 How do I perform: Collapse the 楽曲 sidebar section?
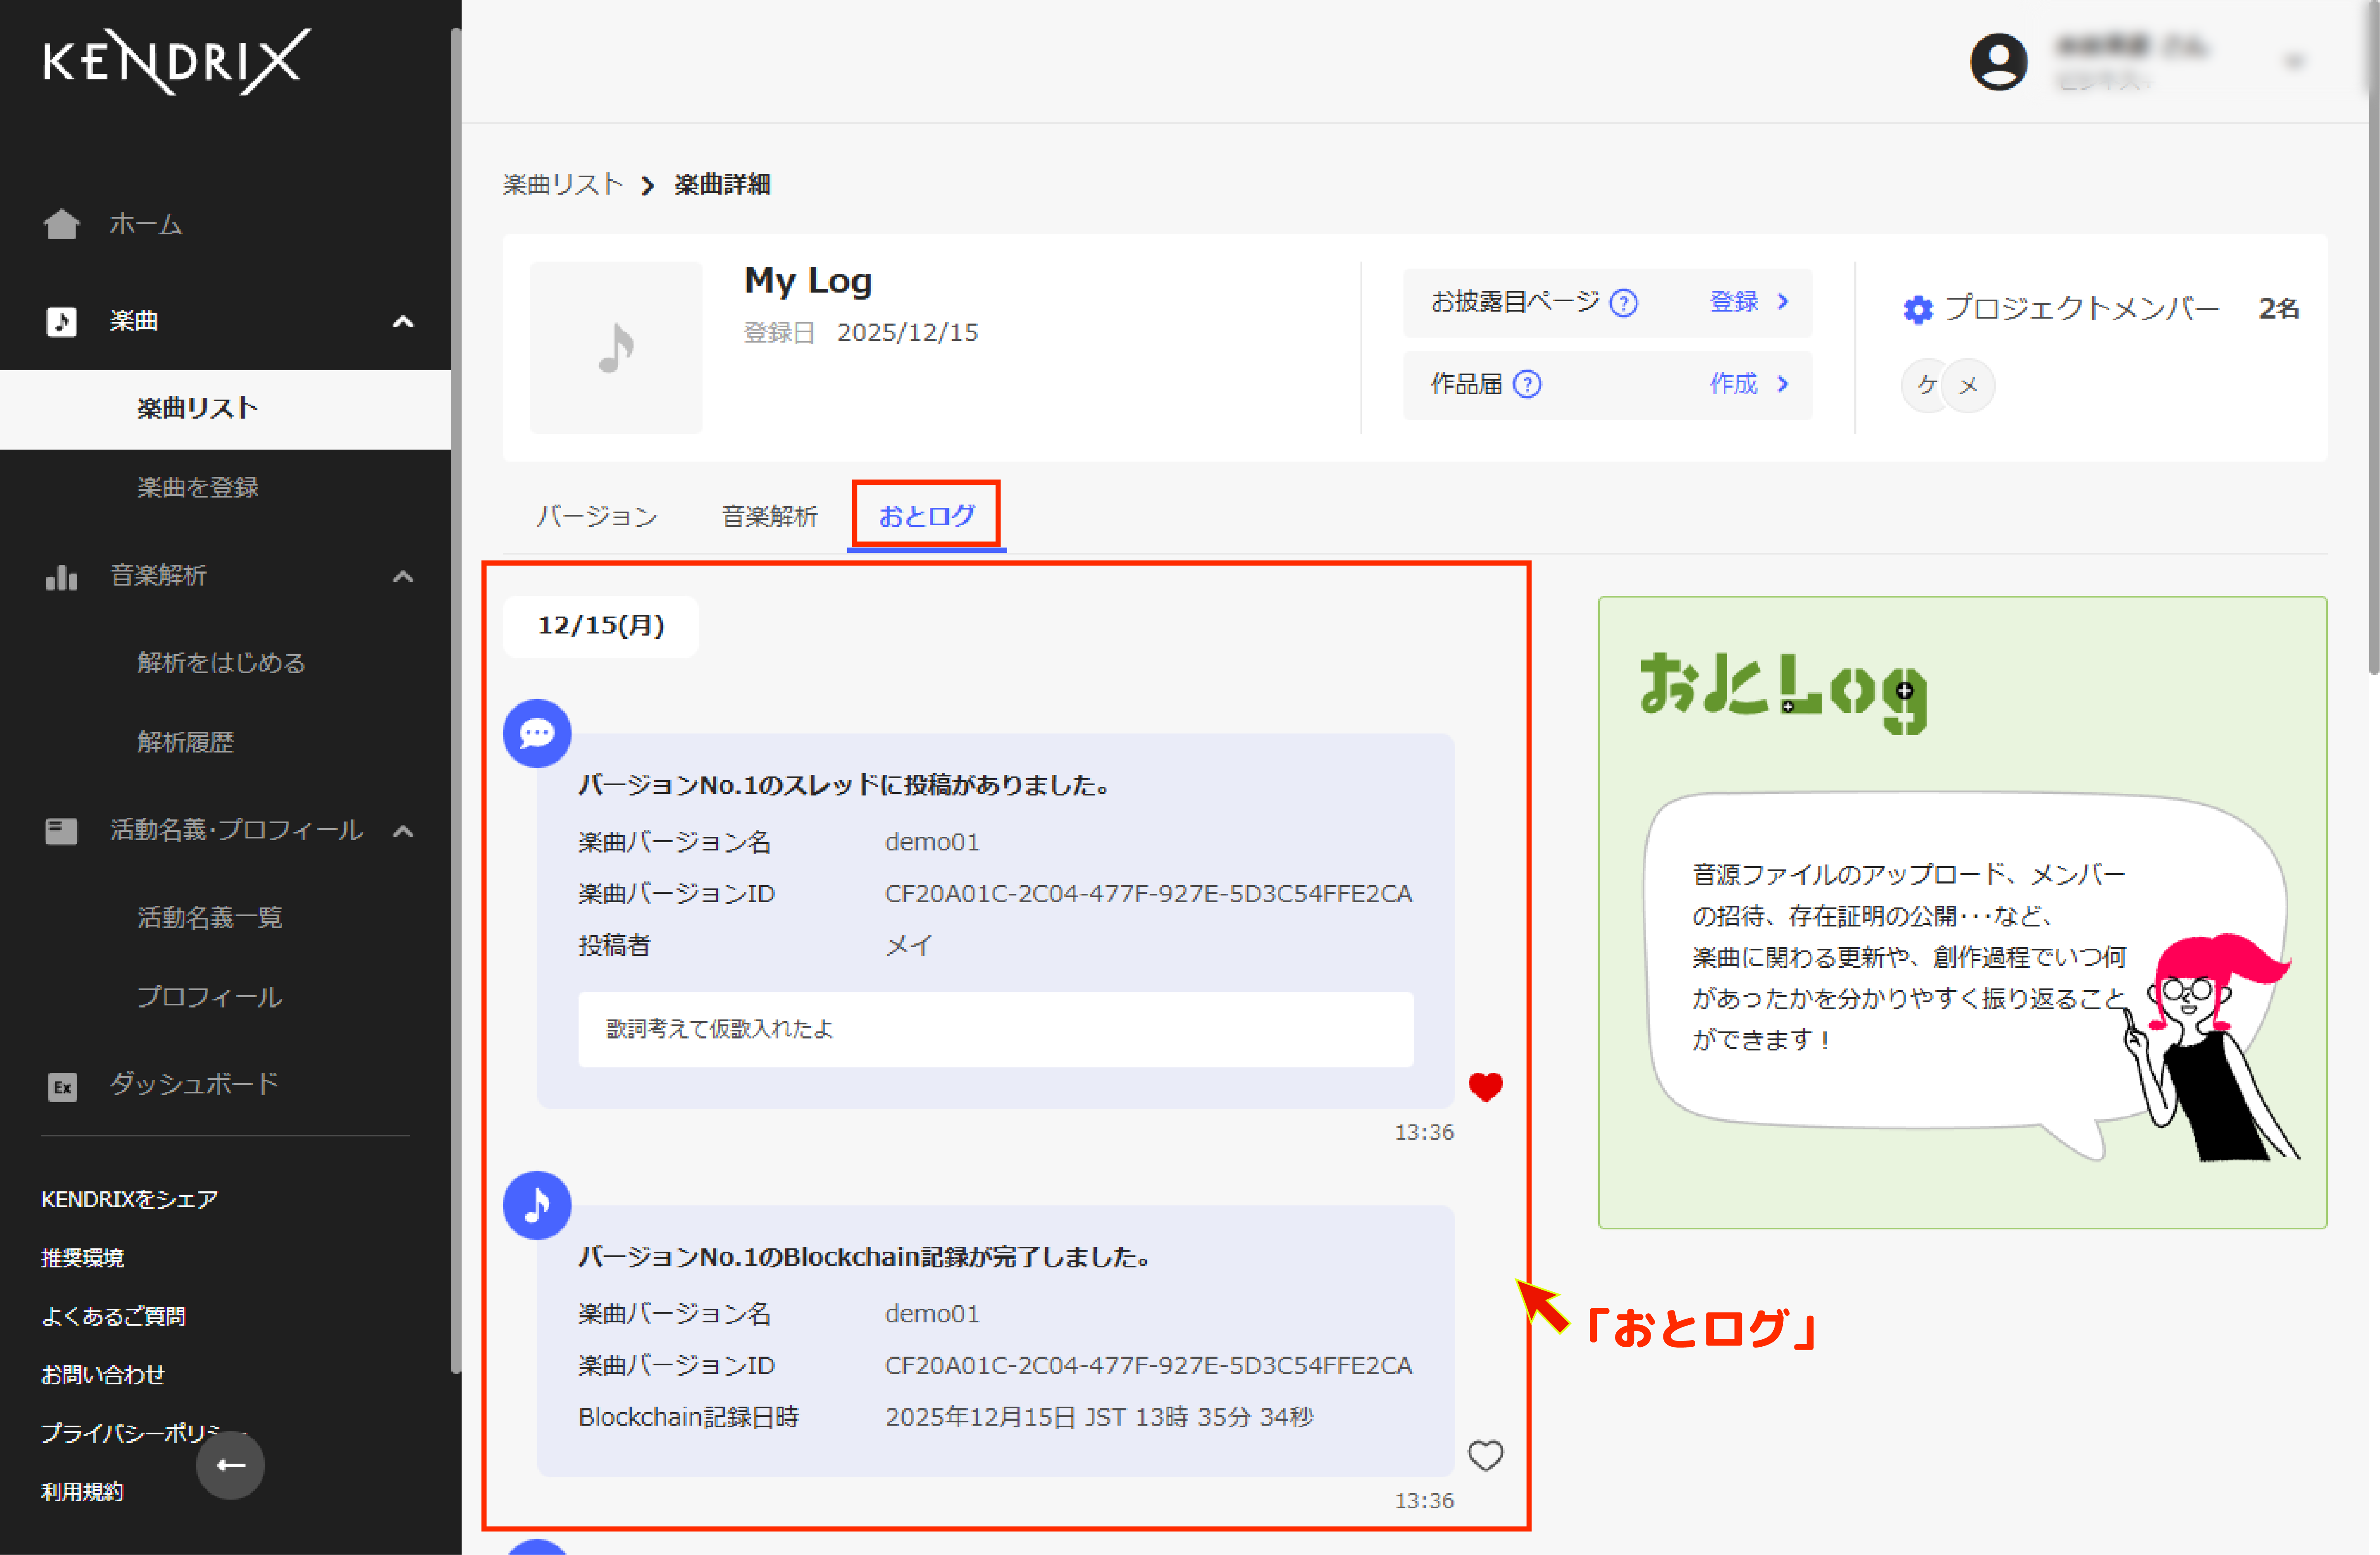[x=403, y=322]
